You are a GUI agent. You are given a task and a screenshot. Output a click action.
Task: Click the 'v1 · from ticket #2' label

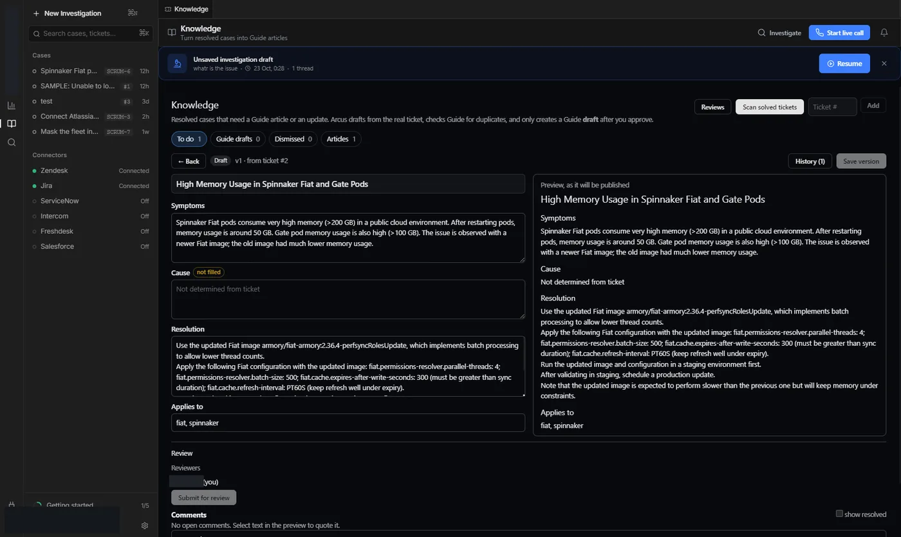[261, 160]
